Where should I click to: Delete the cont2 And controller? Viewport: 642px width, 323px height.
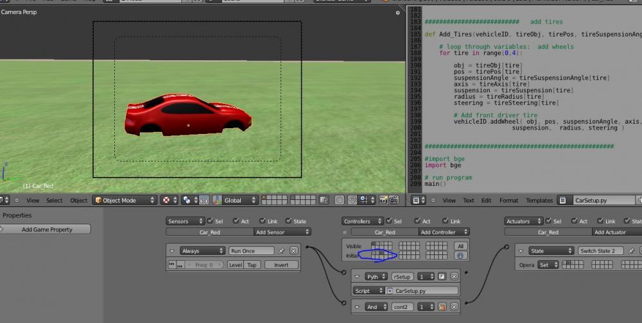[x=454, y=307]
